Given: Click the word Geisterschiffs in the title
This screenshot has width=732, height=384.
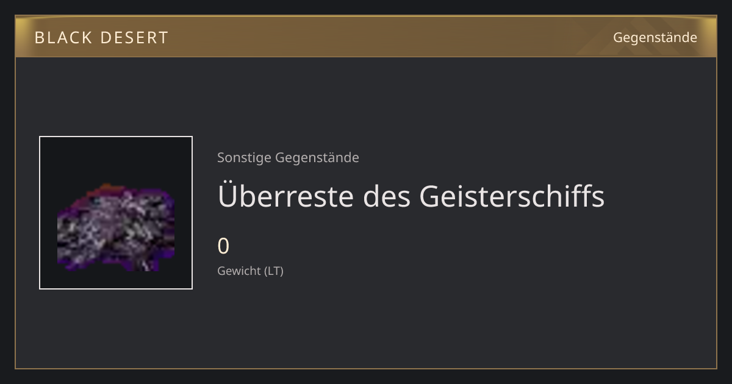Looking at the screenshot, I should click(x=512, y=196).
